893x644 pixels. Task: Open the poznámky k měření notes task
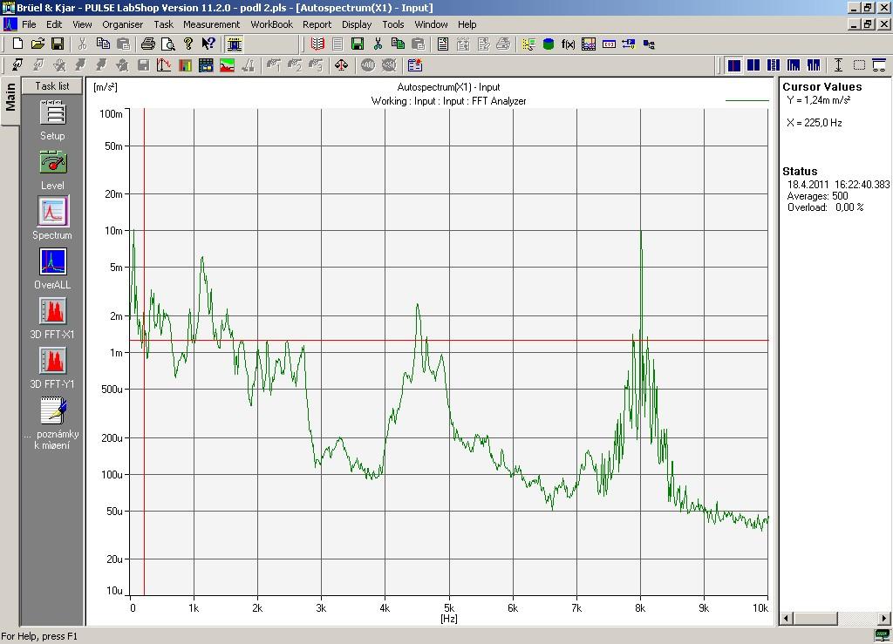point(52,424)
